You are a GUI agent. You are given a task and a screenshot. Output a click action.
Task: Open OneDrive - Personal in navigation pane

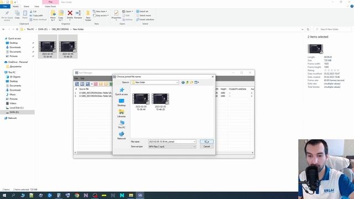pyautogui.click(x=18, y=62)
